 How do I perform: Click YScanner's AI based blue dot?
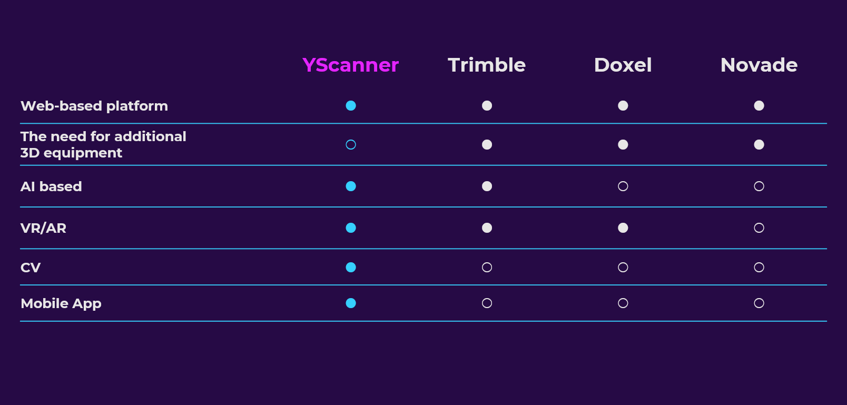[x=351, y=186]
